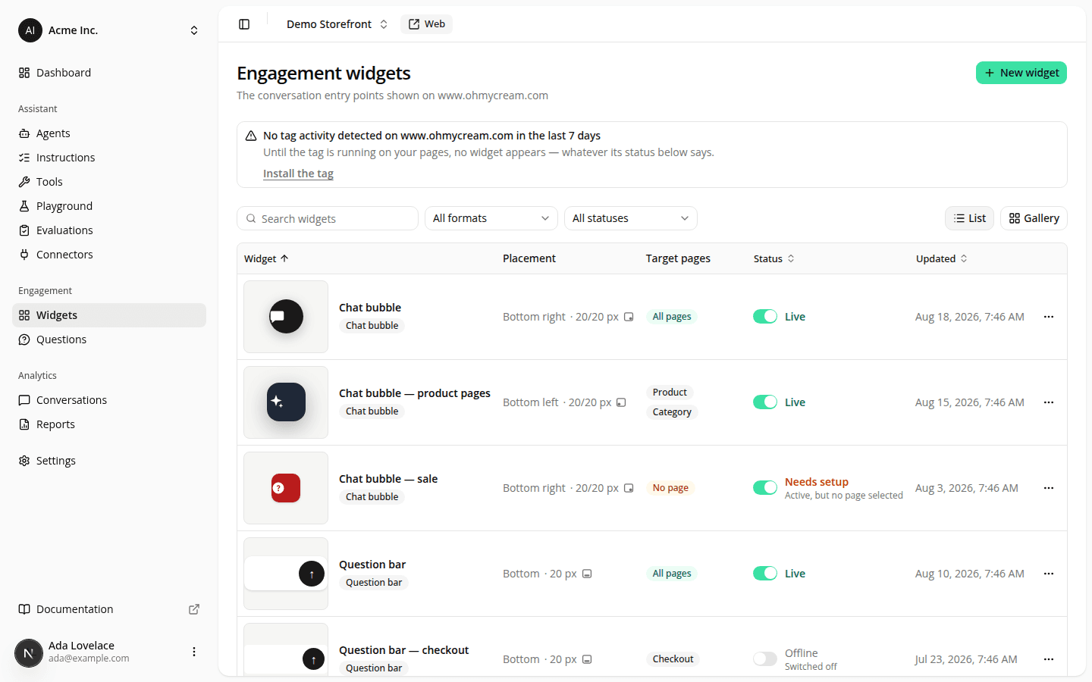Open the Web external link button
The width and height of the screenshot is (1092, 682).
(x=427, y=24)
